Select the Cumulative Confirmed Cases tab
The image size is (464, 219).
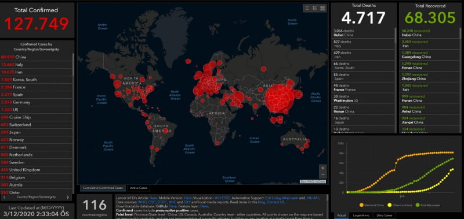click(103, 188)
